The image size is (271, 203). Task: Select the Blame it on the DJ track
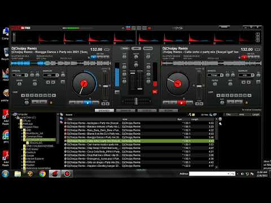[139, 134]
